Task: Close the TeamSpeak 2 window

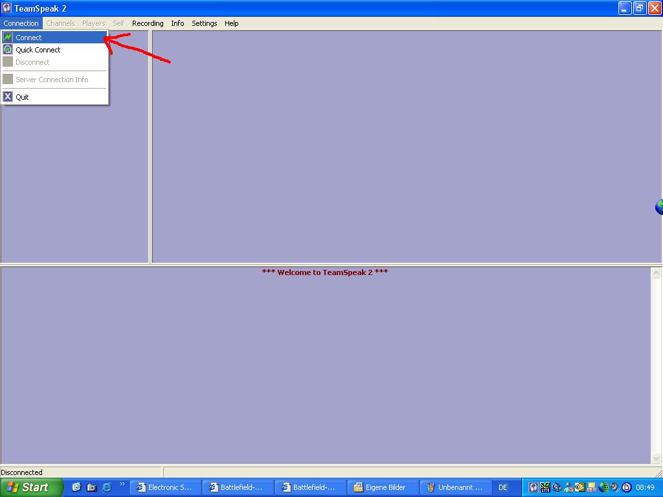Action: pos(655,8)
